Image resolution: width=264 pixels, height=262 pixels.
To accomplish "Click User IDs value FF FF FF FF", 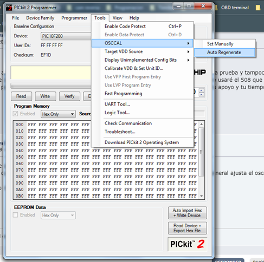I will point(51,45).
